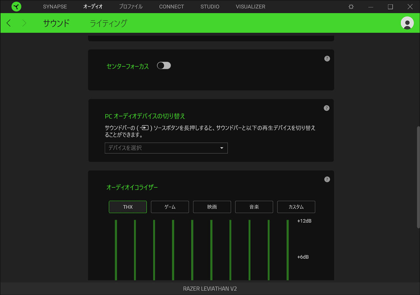This screenshot has height=295, width=420.
Task: Select the ゲーム equalizer preset
Action: click(170, 207)
